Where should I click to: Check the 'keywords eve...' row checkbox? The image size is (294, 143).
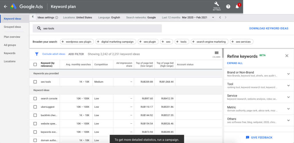coord(35,132)
